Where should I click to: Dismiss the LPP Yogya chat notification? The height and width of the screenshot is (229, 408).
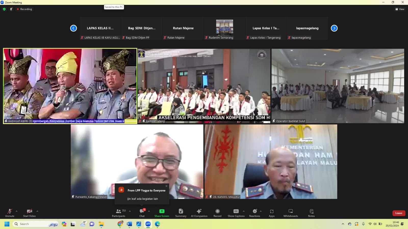click(167, 186)
